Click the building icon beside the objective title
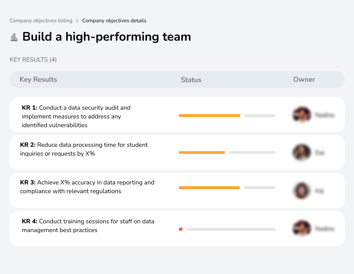The width and height of the screenshot is (354, 274). tap(14, 37)
